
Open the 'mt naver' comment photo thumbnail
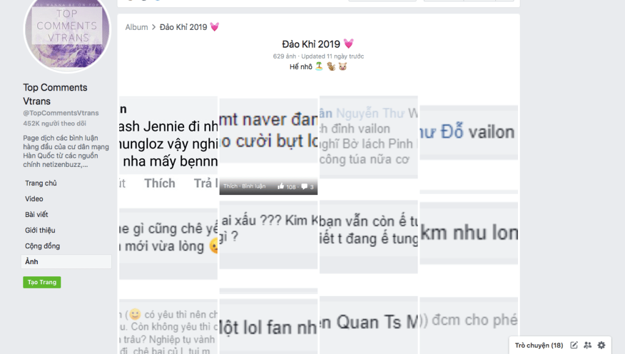[268, 146]
